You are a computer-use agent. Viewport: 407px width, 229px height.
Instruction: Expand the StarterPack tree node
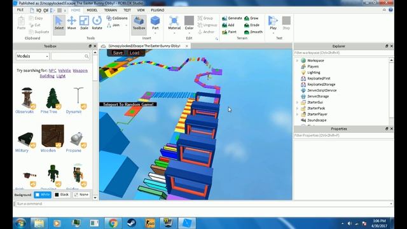297,108
